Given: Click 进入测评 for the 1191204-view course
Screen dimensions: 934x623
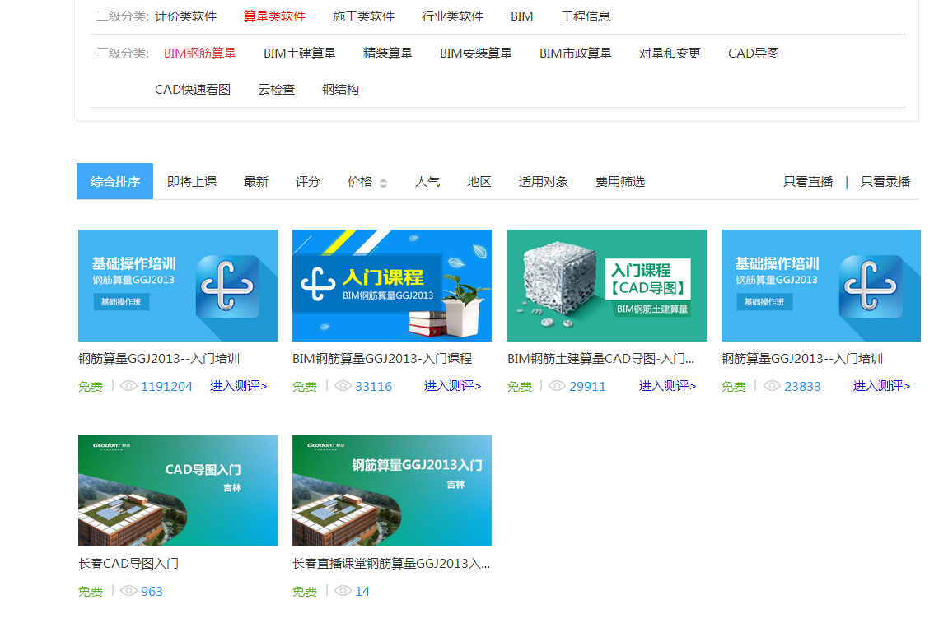Looking at the screenshot, I should 238,386.
